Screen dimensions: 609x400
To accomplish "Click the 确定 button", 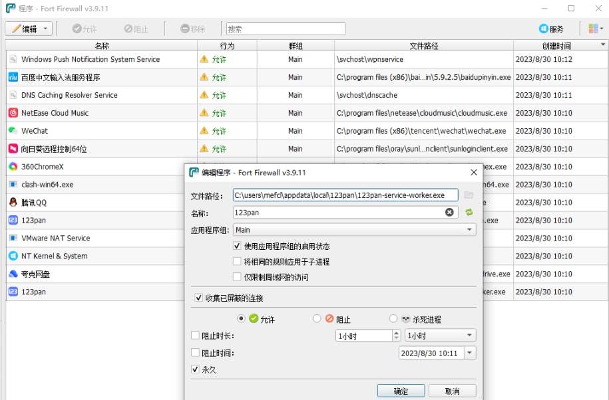I will (401, 391).
